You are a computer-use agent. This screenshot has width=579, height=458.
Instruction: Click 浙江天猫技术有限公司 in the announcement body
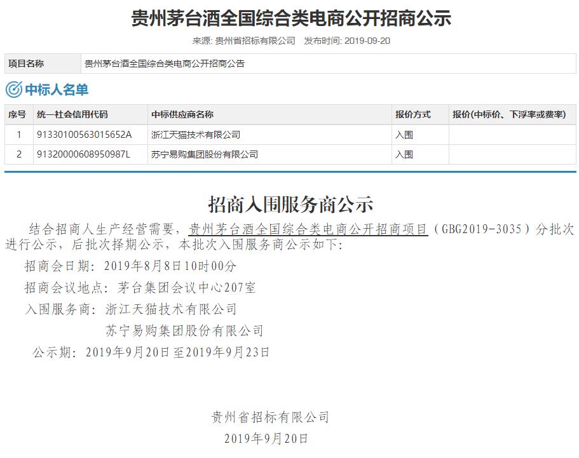[x=171, y=309]
